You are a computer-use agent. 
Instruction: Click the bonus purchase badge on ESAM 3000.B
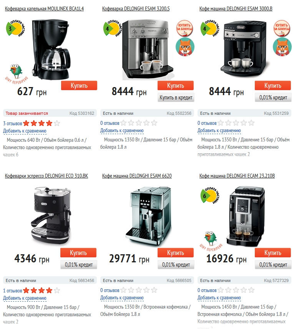(282, 28)
